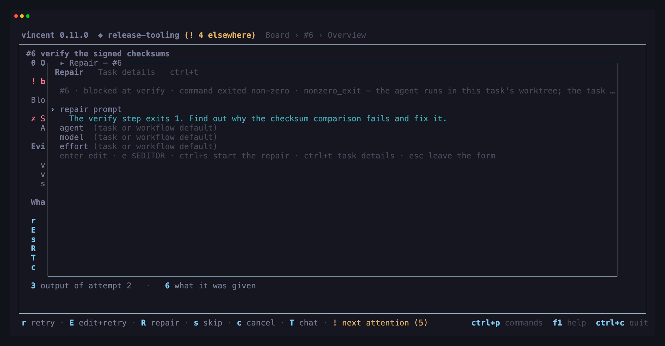Click the '(! 4 elsewhere)' attention notice
This screenshot has height=346, width=665.
pyautogui.click(x=220, y=35)
